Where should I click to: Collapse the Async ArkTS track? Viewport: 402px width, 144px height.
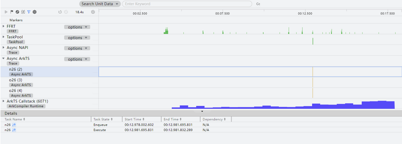(x=4, y=58)
